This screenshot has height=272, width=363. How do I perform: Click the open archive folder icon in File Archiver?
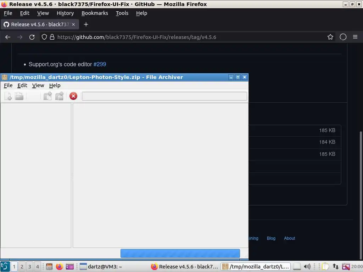point(19,96)
